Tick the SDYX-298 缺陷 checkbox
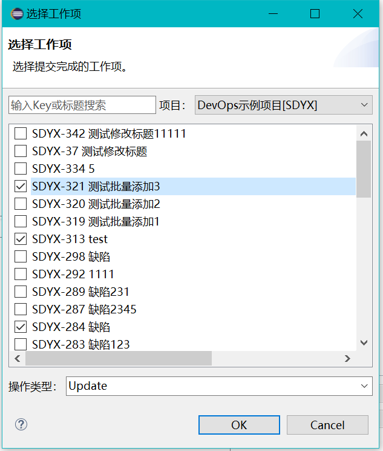This screenshot has height=451, width=383. 21,256
